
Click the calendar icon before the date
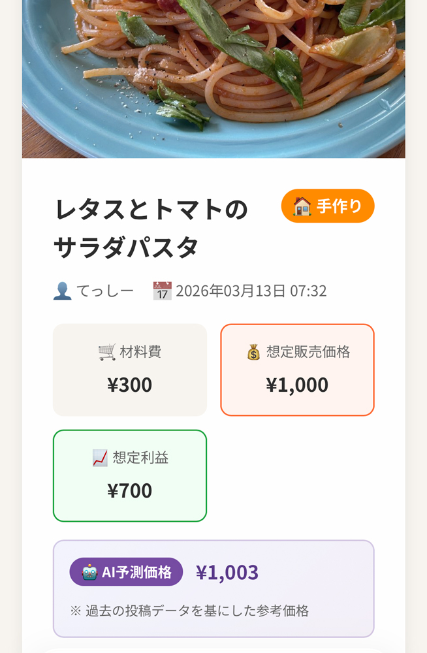[x=162, y=291]
